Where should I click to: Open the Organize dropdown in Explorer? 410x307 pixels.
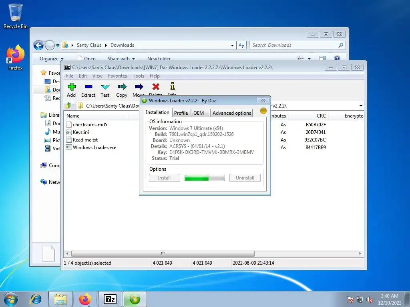coord(52,59)
